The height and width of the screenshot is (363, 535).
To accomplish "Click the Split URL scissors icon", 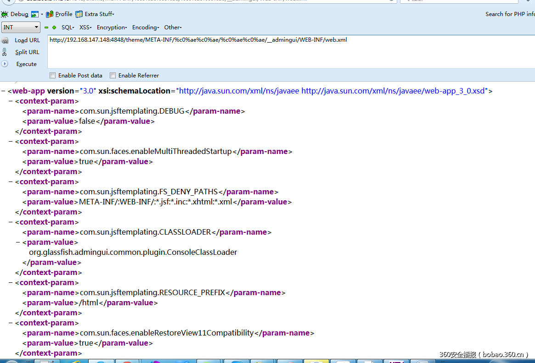I will pos(5,52).
